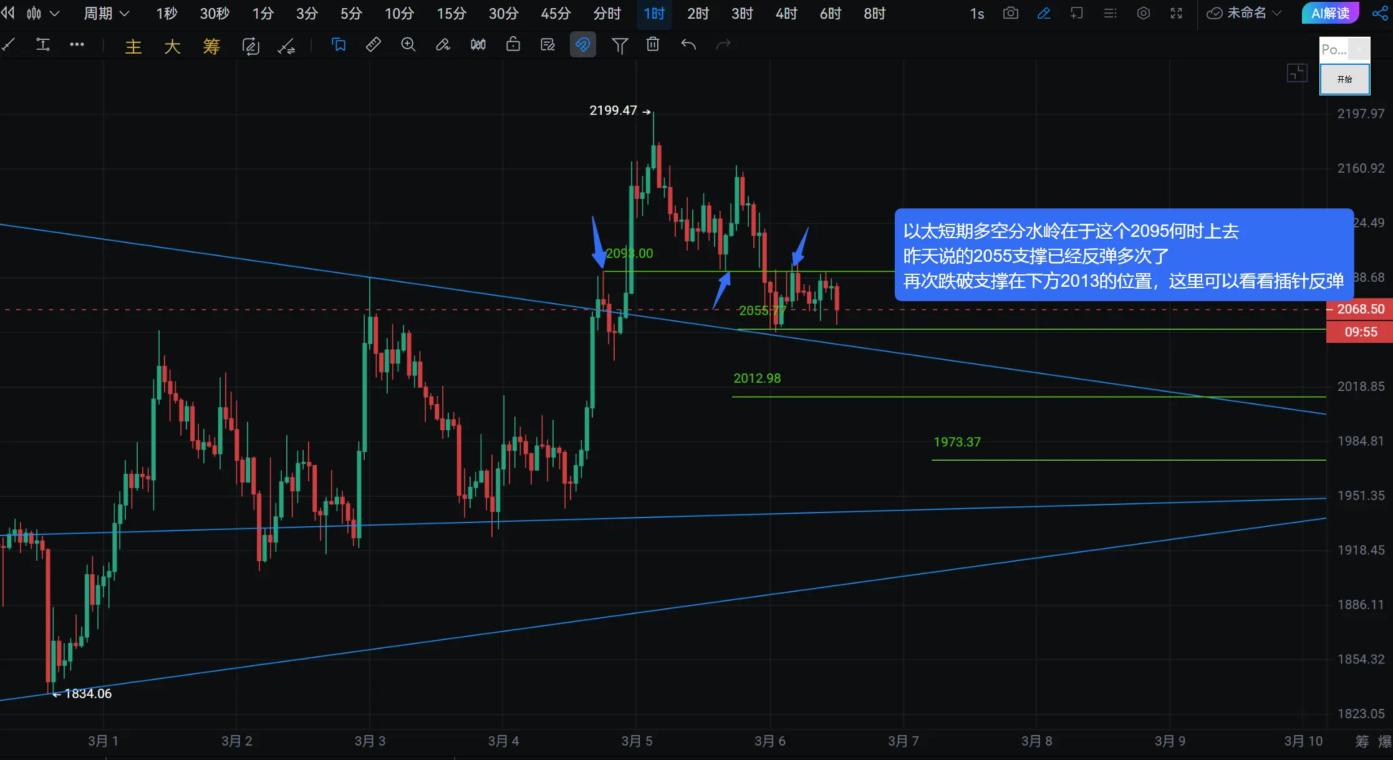Screen dimensions: 1393x760
Task: Open the filter funnel icon
Action: tap(619, 45)
